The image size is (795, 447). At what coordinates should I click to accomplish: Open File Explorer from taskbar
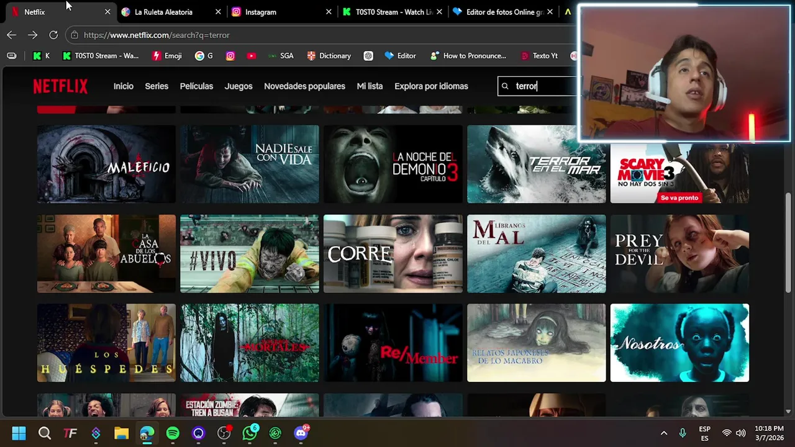(x=121, y=433)
